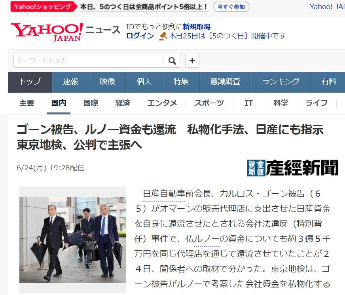
Task: Open the 本日、5のつく日は全商品ポイント5倍以上 promo link
Action: [x=144, y=7]
